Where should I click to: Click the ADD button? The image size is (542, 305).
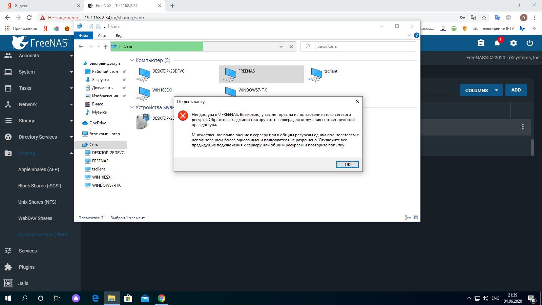tap(516, 90)
